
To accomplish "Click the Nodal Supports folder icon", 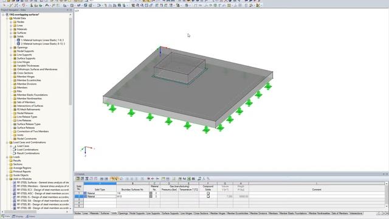I will [15, 51].
